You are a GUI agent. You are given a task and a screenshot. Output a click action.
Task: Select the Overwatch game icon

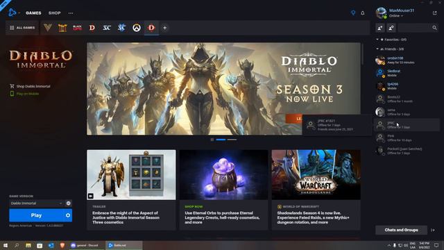[137, 28]
